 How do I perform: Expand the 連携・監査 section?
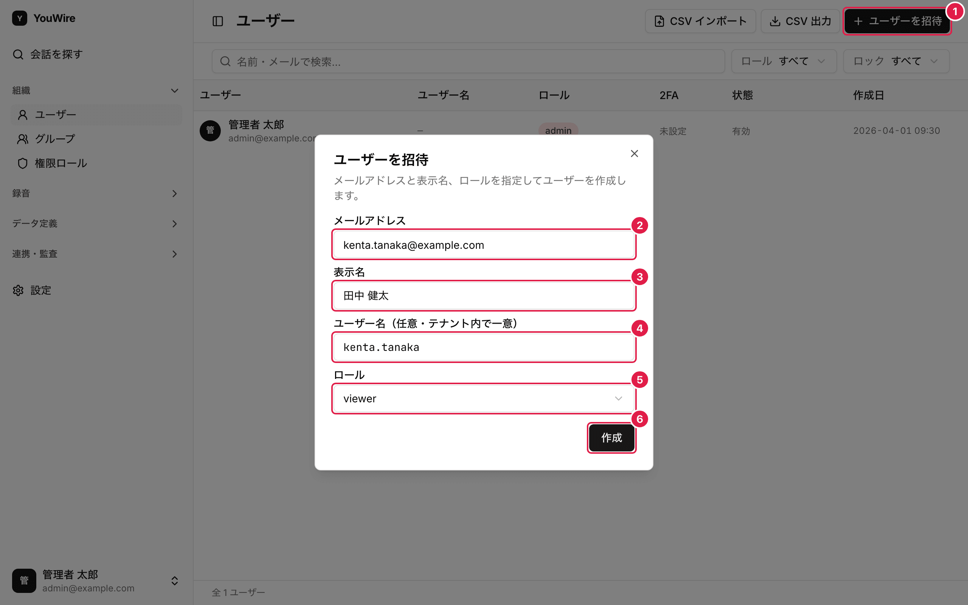[x=96, y=254]
